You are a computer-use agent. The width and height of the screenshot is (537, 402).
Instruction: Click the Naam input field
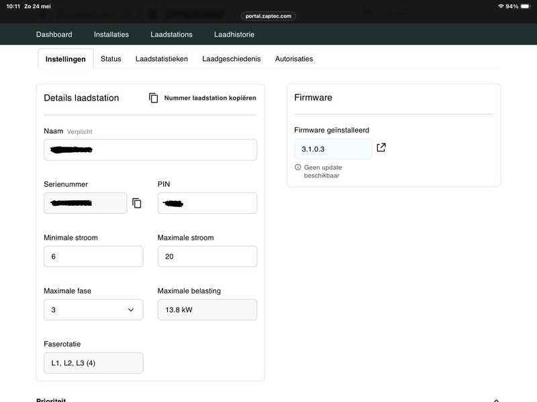(150, 149)
